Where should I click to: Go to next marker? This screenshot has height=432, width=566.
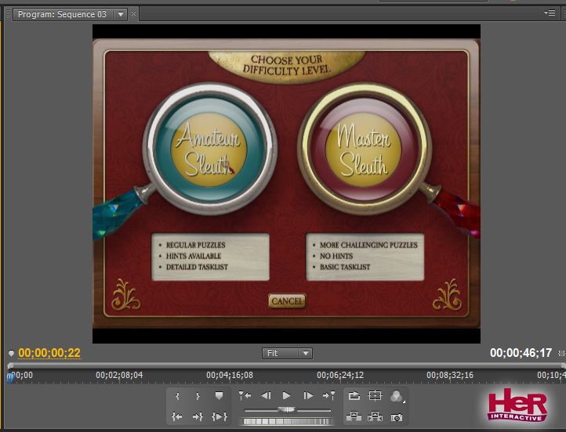coord(328,396)
